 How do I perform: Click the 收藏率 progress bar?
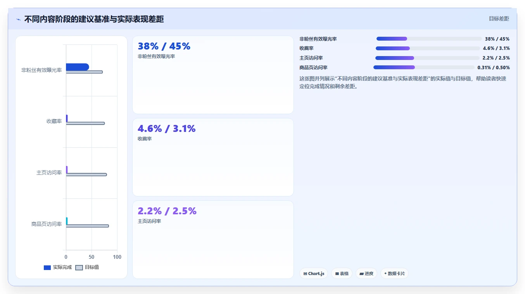pyautogui.click(x=428, y=48)
